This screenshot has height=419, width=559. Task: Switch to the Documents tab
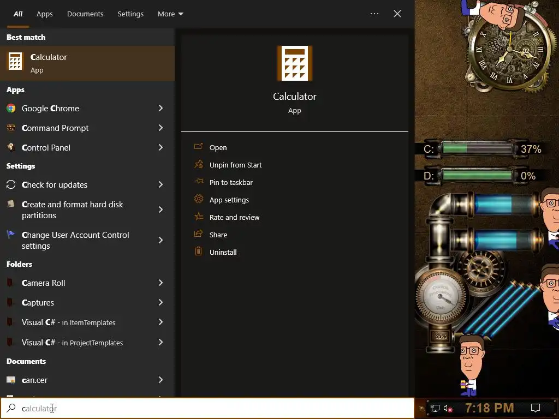click(85, 14)
